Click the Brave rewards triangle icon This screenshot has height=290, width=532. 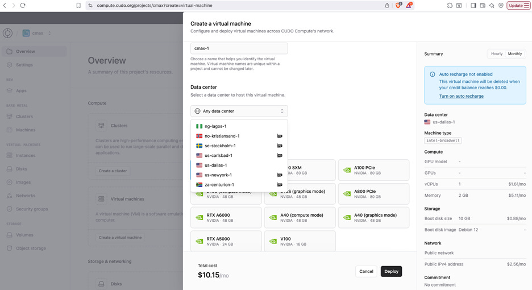(x=409, y=5)
